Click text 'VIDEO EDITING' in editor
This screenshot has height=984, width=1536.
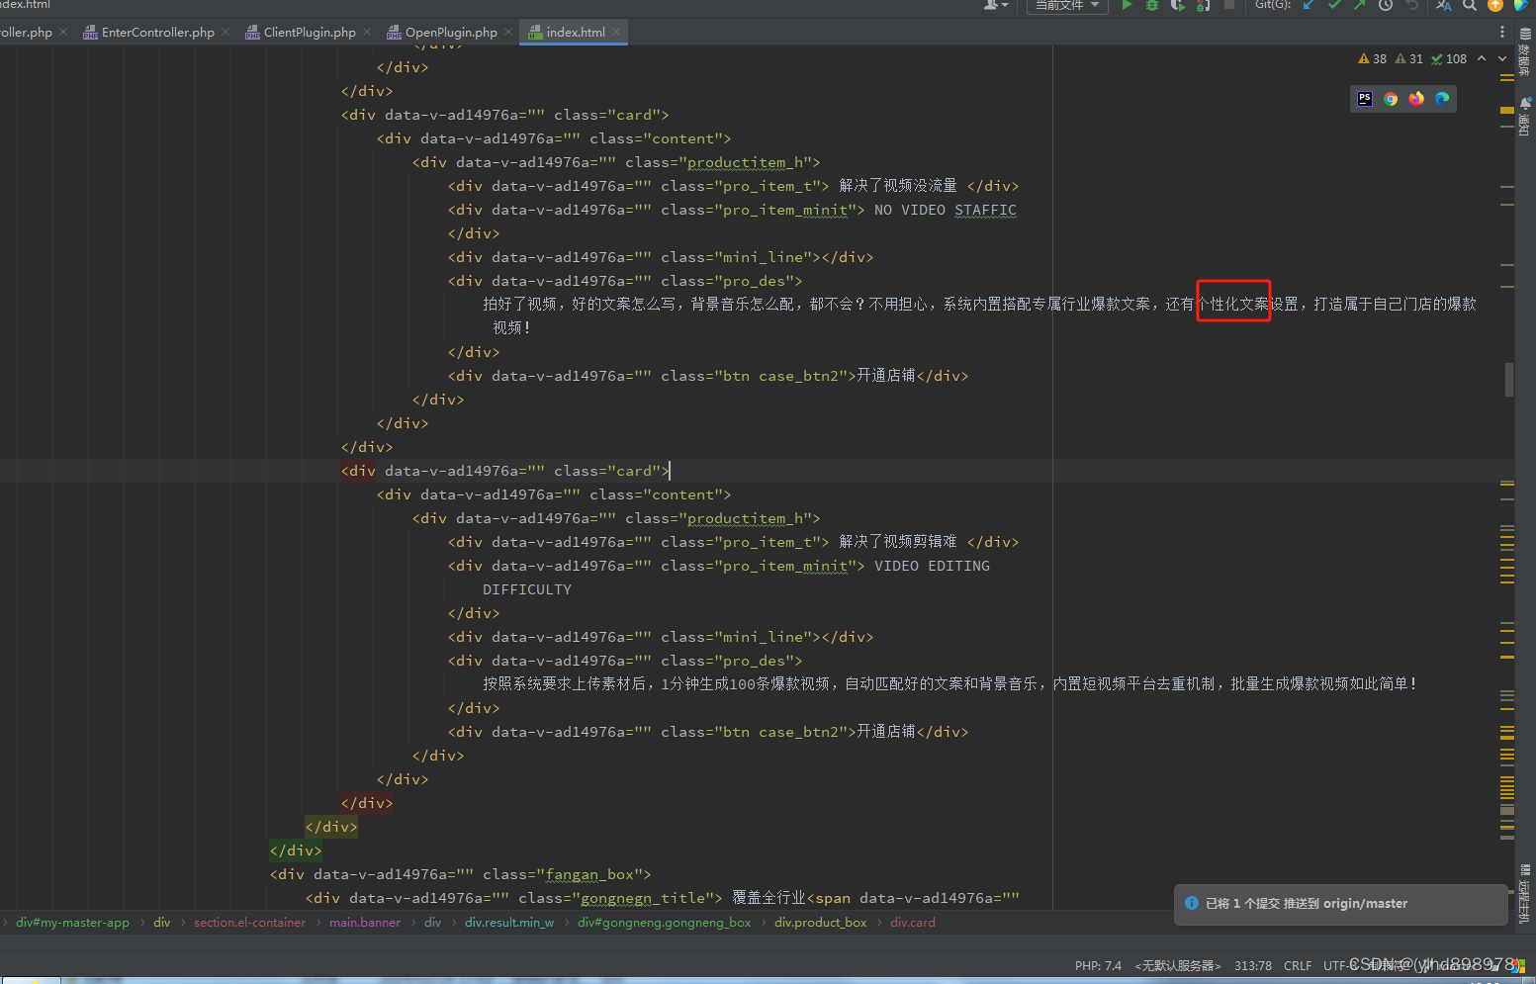point(932,566)
